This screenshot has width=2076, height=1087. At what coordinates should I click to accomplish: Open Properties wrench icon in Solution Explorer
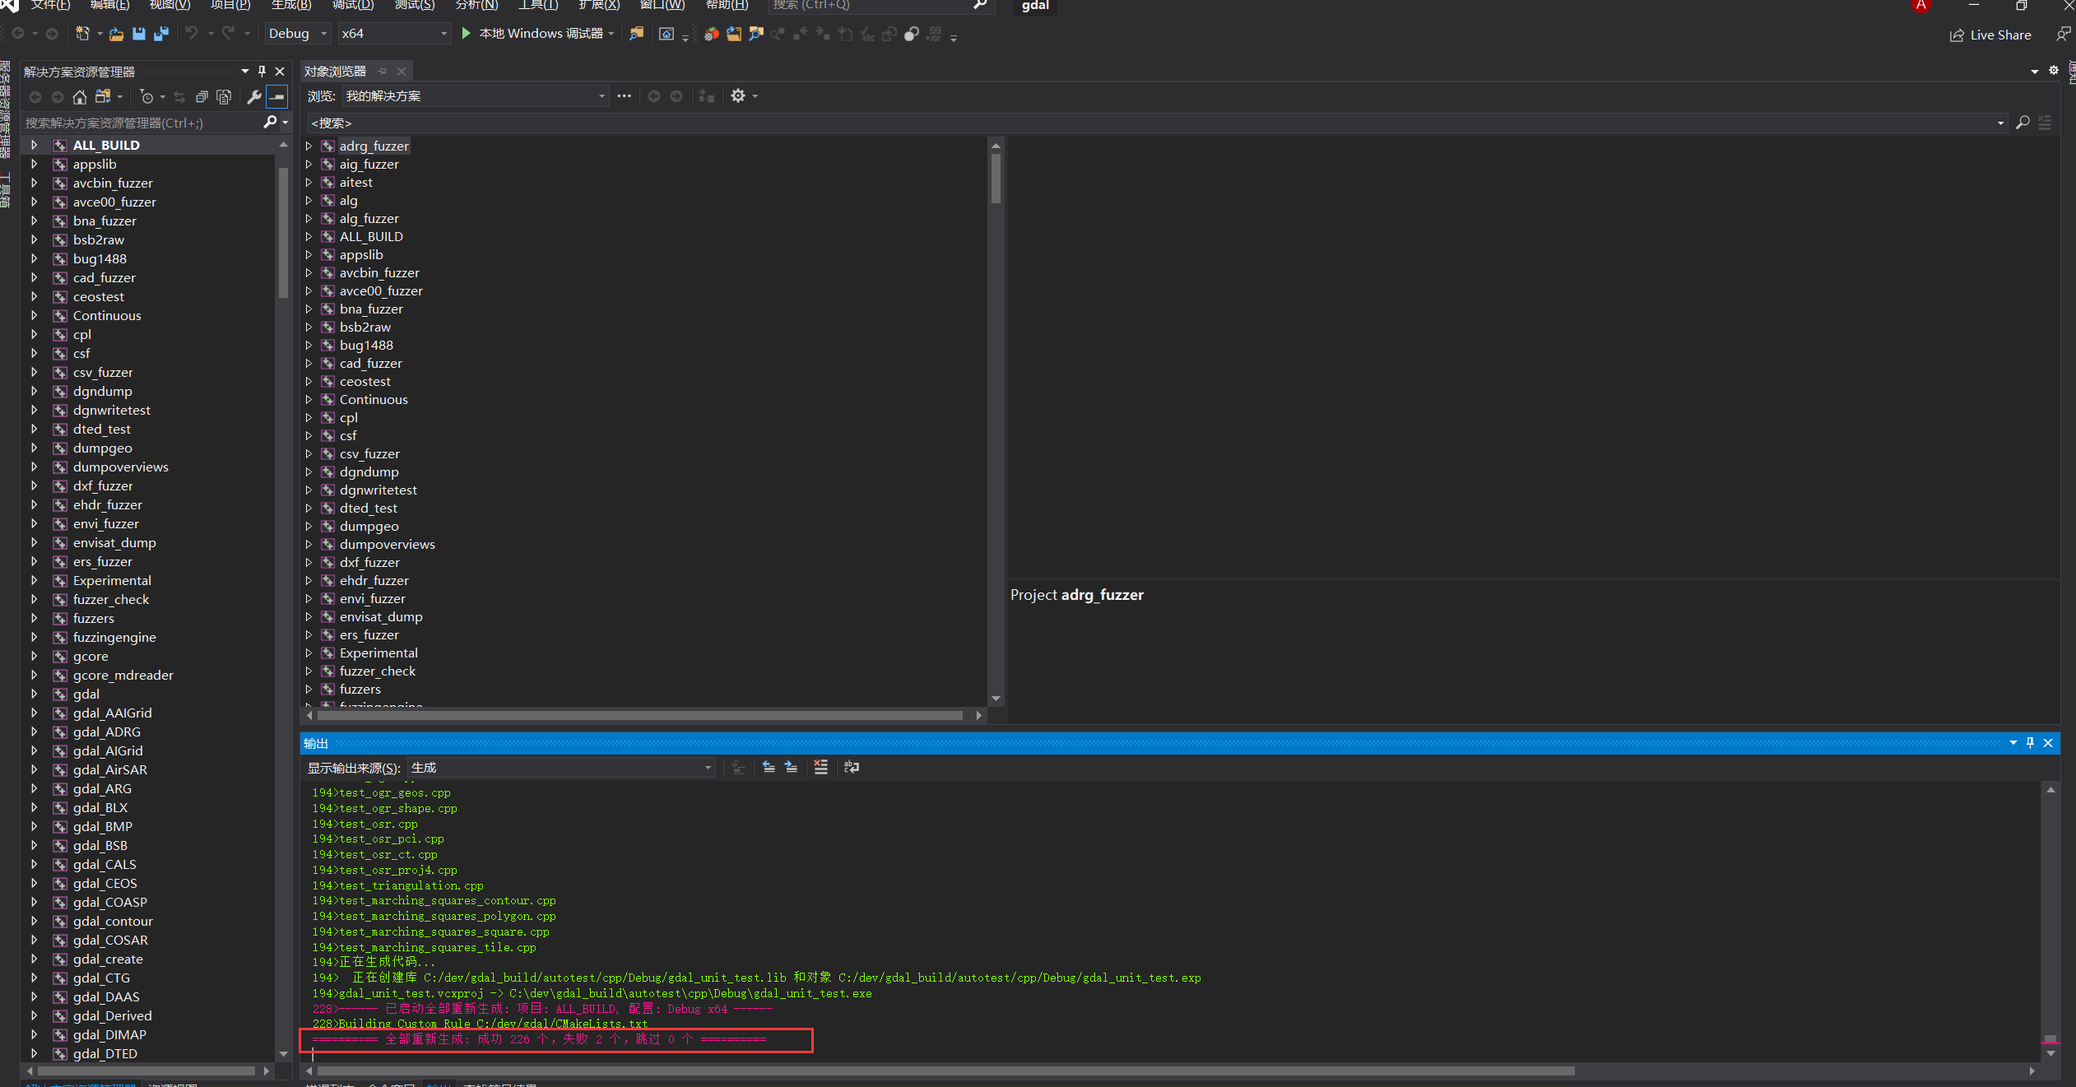254,97
